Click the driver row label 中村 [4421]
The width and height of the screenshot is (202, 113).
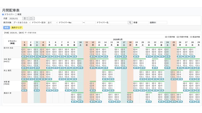[x=8, y=60]
